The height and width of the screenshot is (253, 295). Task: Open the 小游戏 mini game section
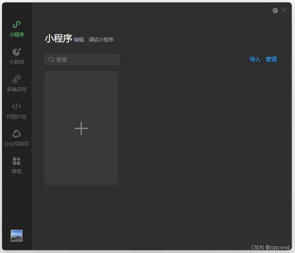(x=17, y=56)
